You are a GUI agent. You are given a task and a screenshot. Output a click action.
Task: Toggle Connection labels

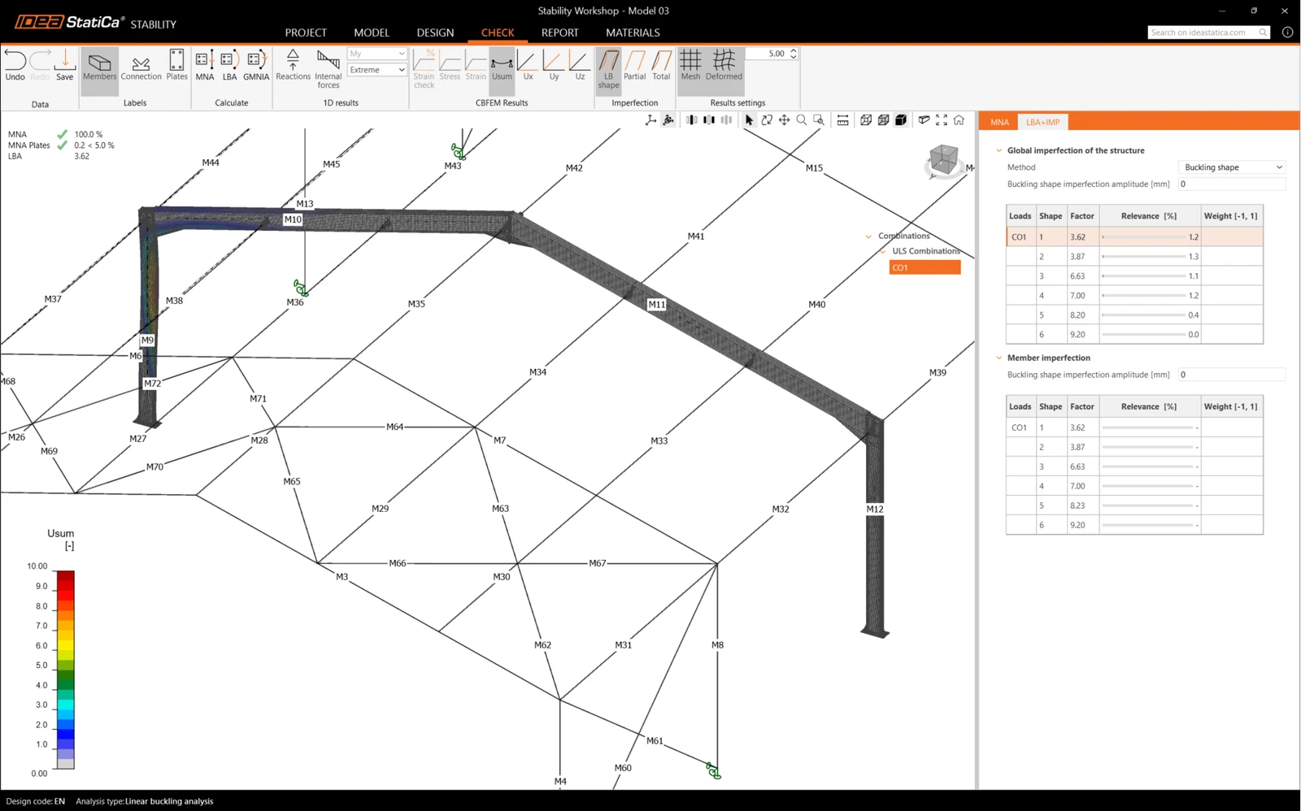tap(141, 67)
